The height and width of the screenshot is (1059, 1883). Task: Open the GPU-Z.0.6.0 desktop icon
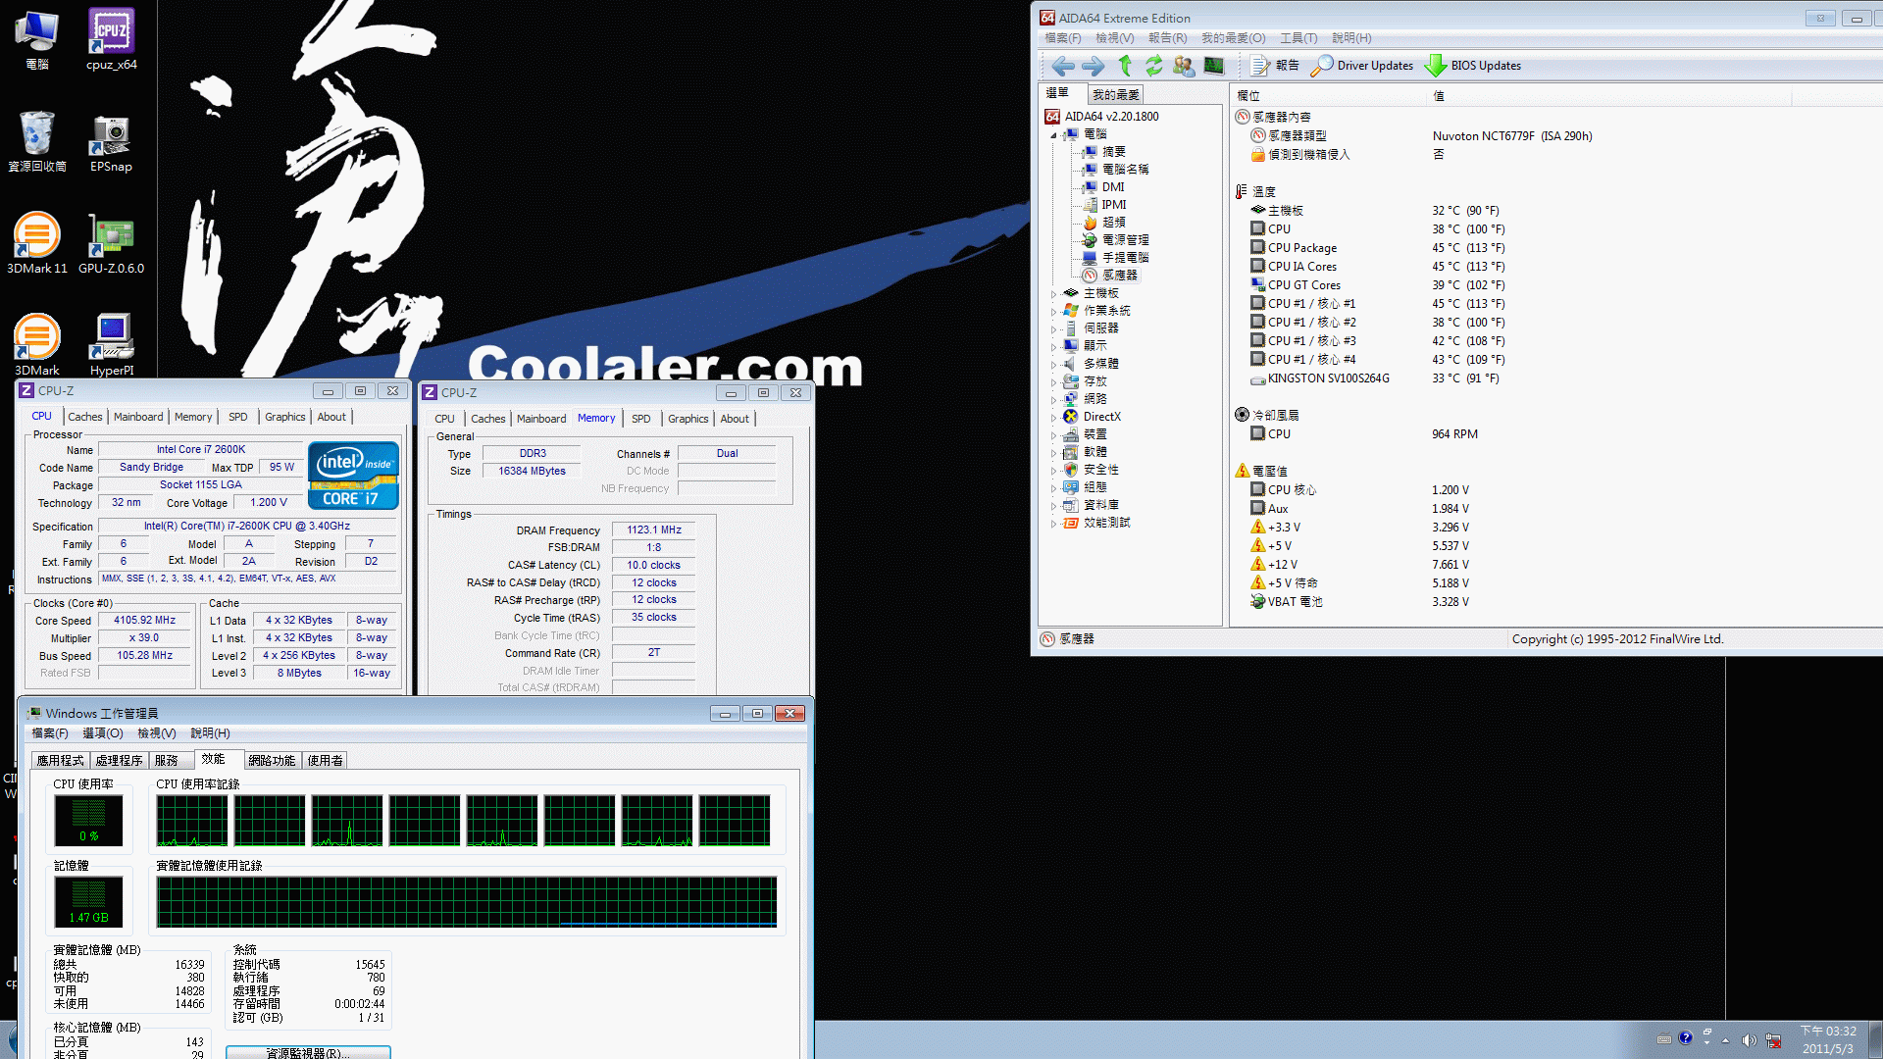(111, 244)
